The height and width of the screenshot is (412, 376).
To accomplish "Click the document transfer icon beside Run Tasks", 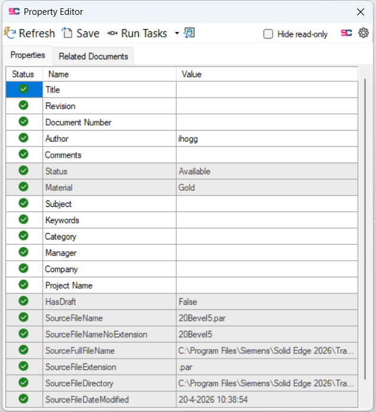I will 189,33.
